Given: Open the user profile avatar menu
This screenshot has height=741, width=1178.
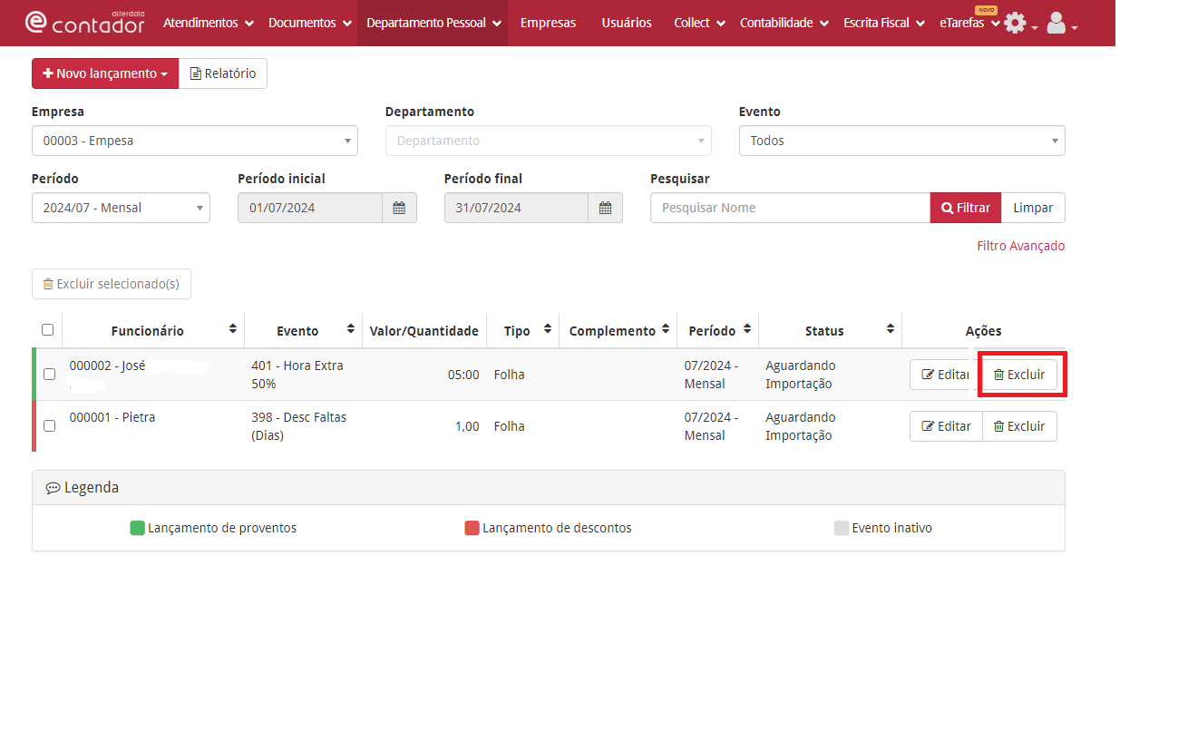Looking at the screenshot, I should click(1056, 24).
